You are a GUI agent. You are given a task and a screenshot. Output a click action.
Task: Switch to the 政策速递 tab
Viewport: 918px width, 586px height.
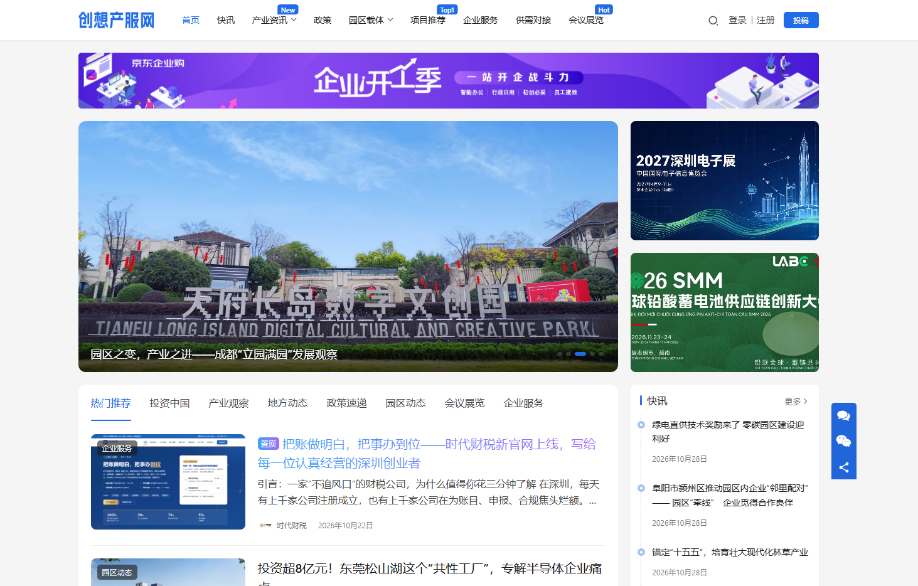click(x=347, y=403)
